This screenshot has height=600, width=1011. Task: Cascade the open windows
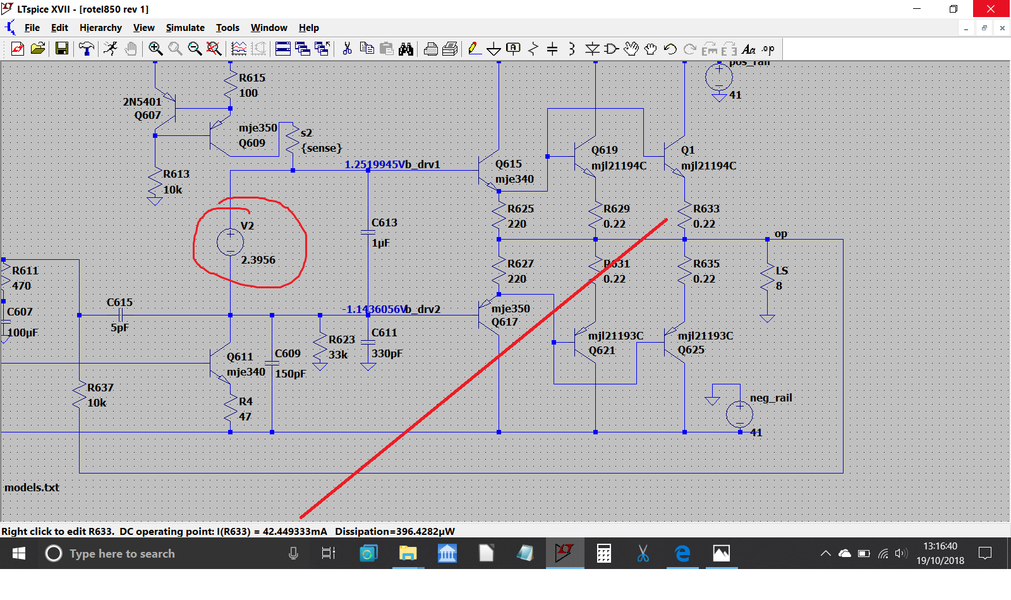(303, 49)
